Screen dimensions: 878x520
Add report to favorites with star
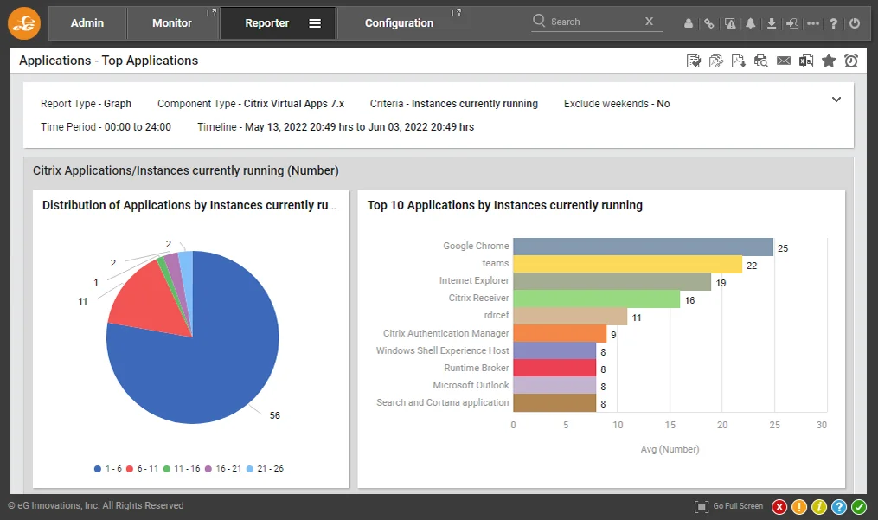tap(829, 61)
